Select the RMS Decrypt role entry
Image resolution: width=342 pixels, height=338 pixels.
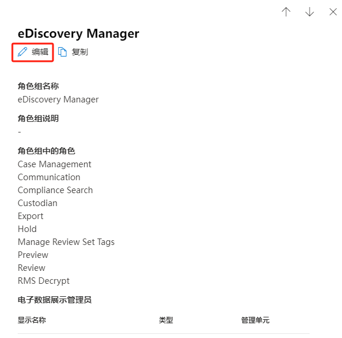(44, 281)
